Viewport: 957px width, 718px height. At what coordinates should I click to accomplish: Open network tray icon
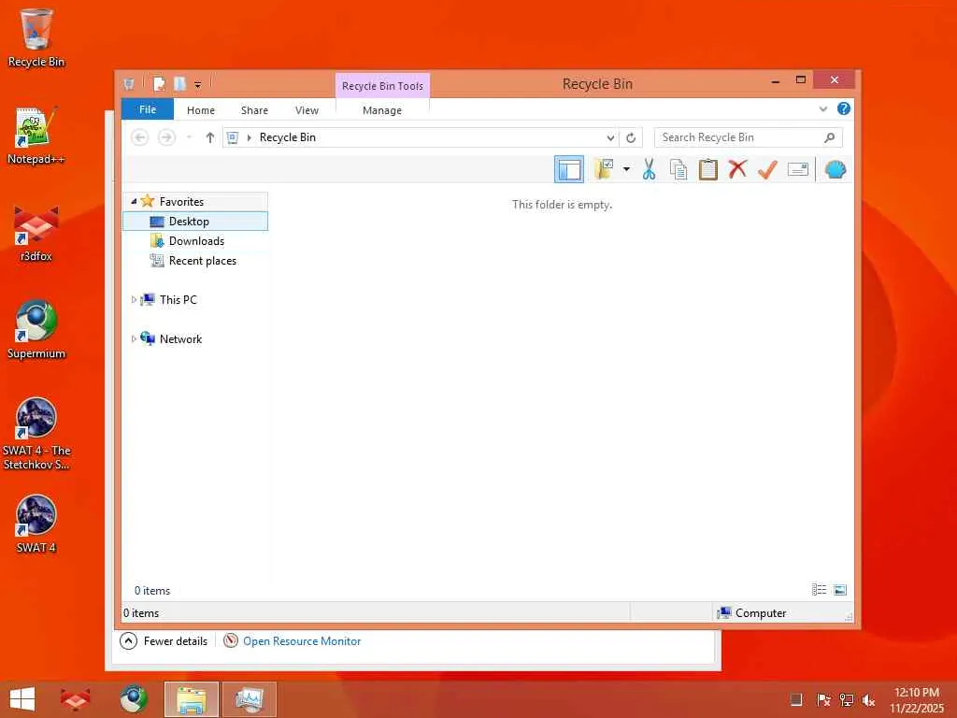tap(847, 699)
